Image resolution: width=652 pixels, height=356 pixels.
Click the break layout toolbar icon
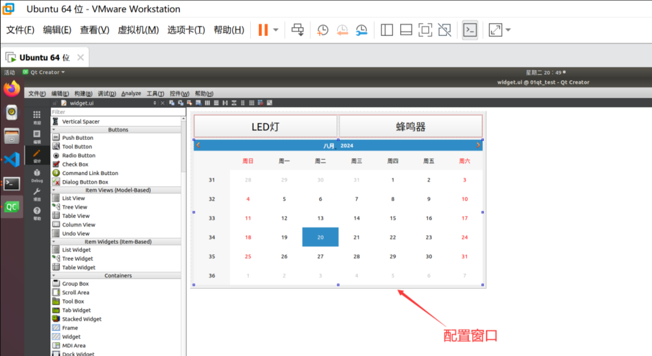click(x=260, y=103)
